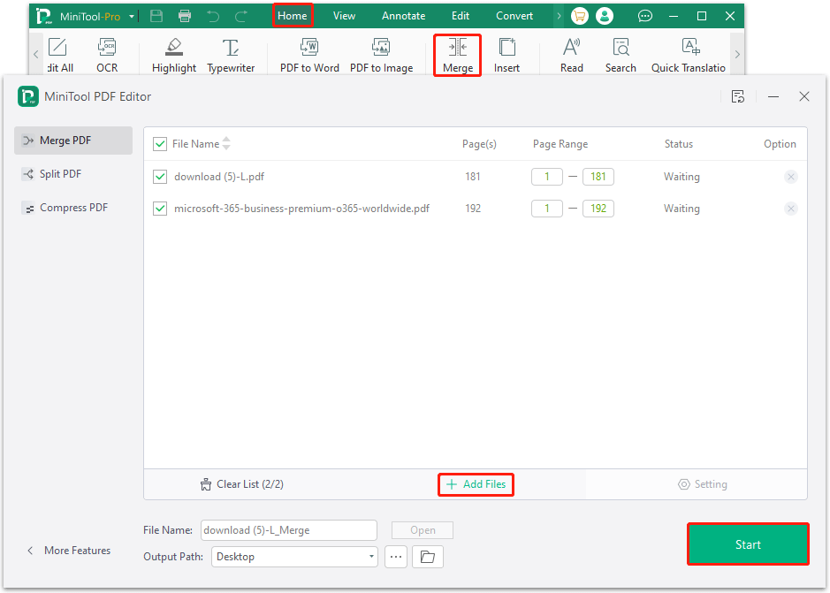
Task: Edit start page of microsoft-365 file
Action: tap(547, 209)
